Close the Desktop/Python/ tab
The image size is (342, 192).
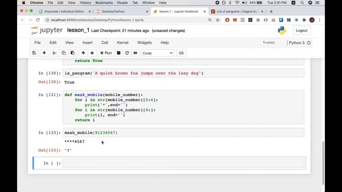pos(147,12)
